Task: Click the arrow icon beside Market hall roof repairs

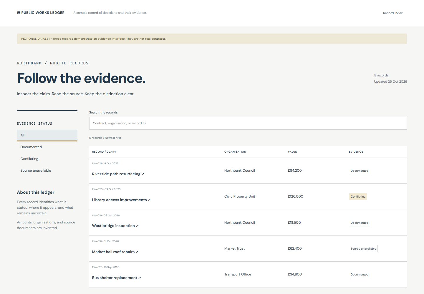Action: click(x=137, y=252)
